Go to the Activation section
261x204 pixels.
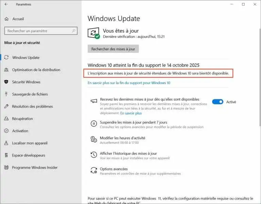coord(20,131)
